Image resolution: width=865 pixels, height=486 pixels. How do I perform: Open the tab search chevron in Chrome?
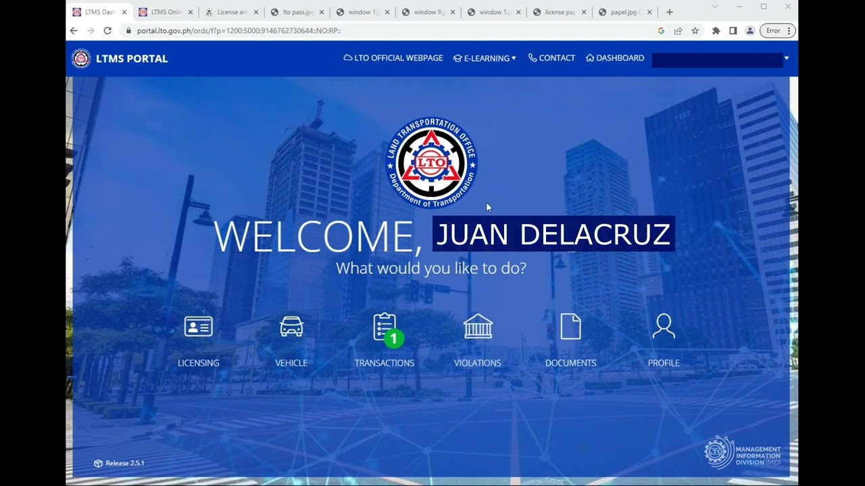pos(715,7)
